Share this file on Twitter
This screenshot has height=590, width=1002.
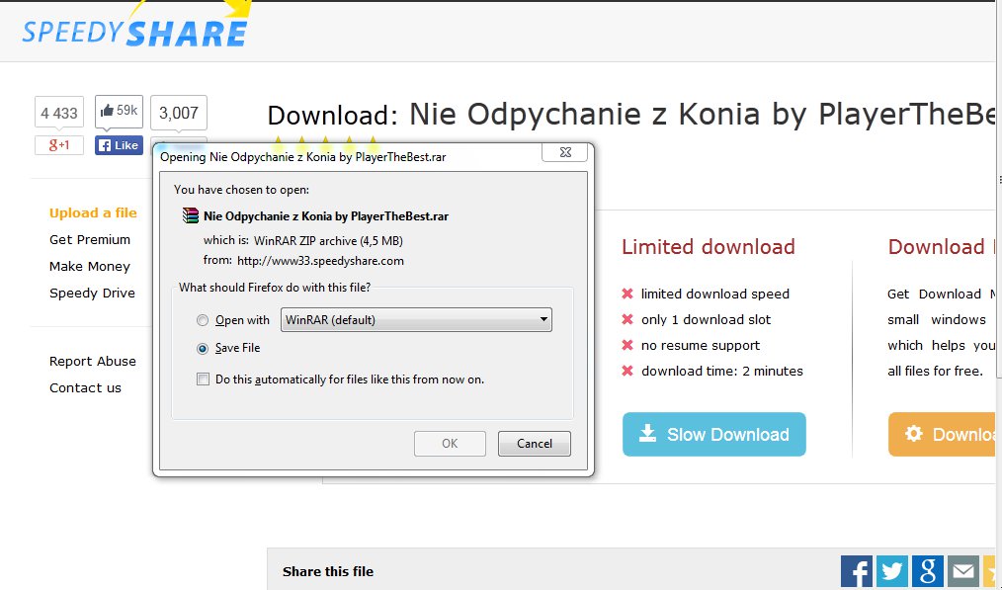point(892,571)
